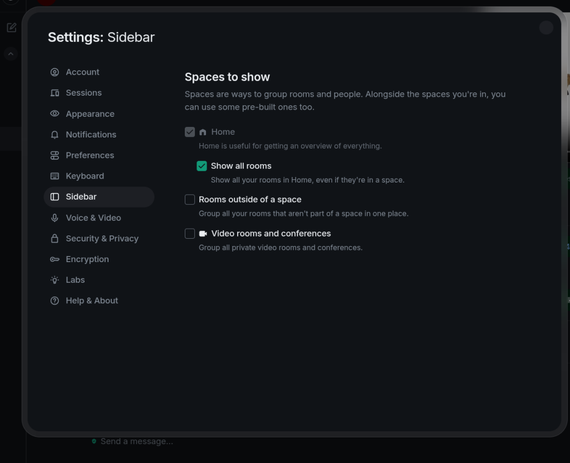Click the Voice & Video microphone icon
This screenshot has width=570, height=463.
pos(55,218)
